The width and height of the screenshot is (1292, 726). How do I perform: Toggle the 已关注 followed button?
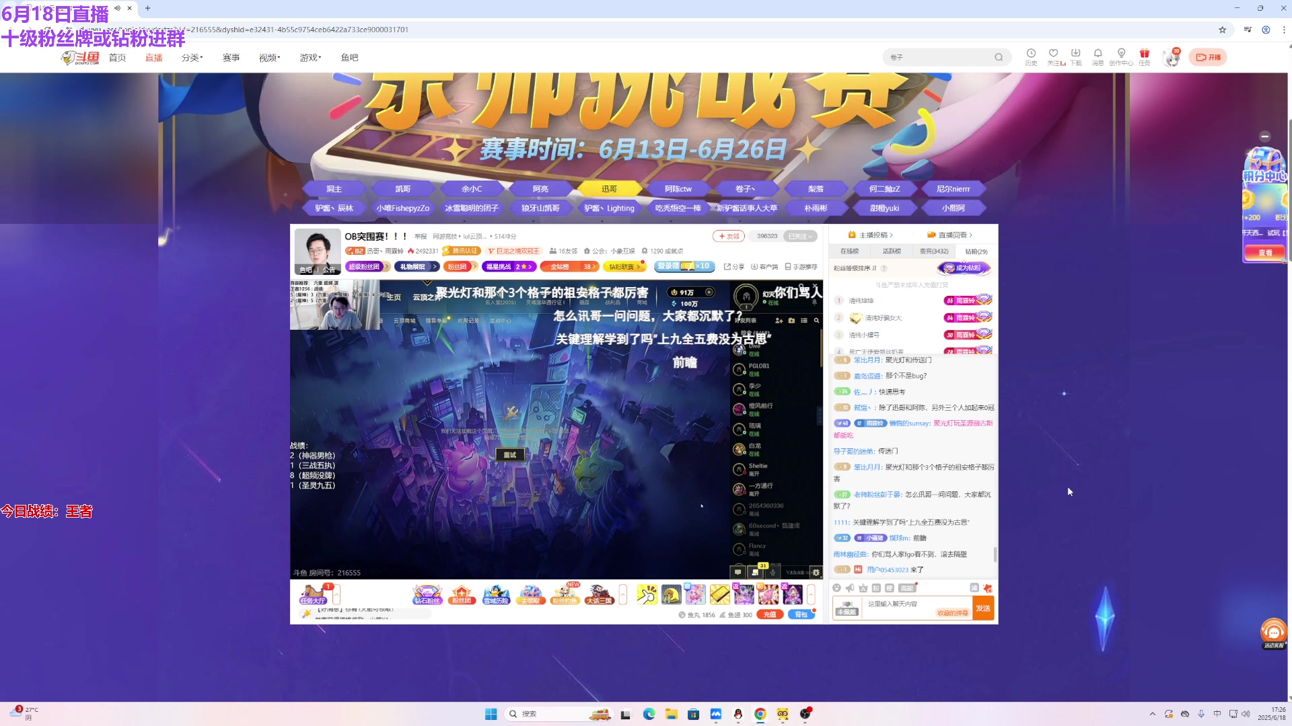(801, 236)
